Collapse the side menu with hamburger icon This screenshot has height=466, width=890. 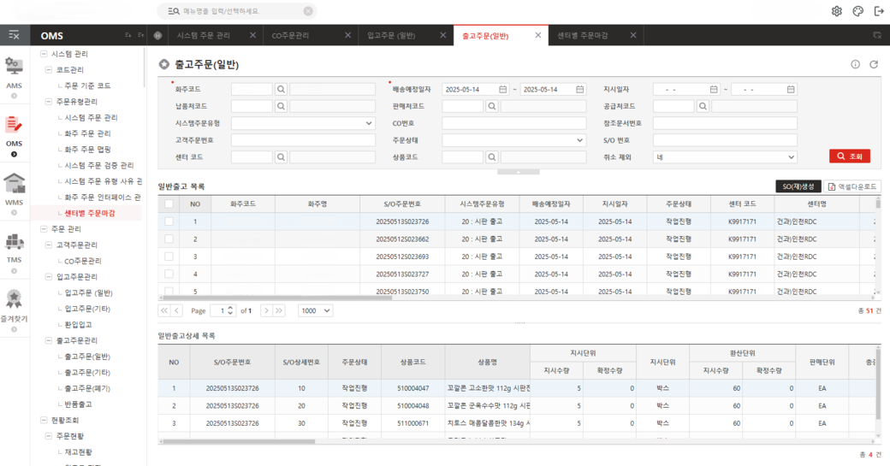[15, 35]
